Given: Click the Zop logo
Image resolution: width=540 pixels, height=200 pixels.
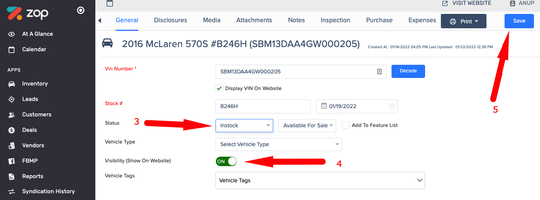Looking at the screenshot, I should [28, 13].
